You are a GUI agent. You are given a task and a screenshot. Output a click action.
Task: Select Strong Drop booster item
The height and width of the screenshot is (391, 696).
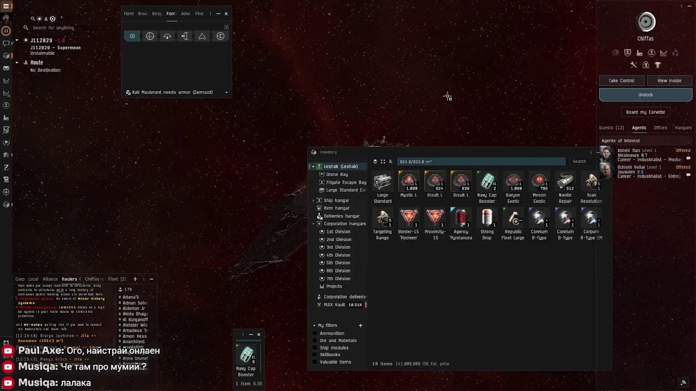487,224
